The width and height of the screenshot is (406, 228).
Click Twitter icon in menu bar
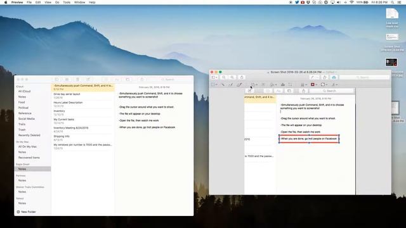pyautogui.click(x=297, y=3)
